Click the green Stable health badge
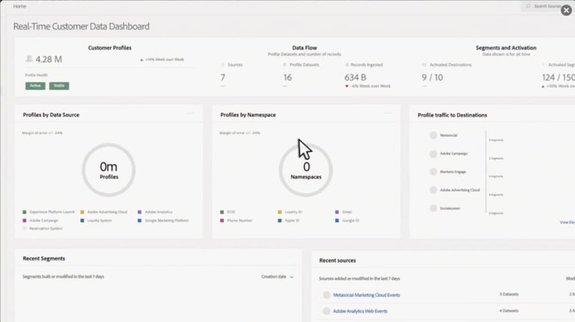 click(59, 86)
